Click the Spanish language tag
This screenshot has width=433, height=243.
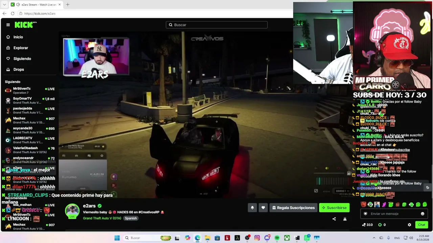tap(131, 218)
